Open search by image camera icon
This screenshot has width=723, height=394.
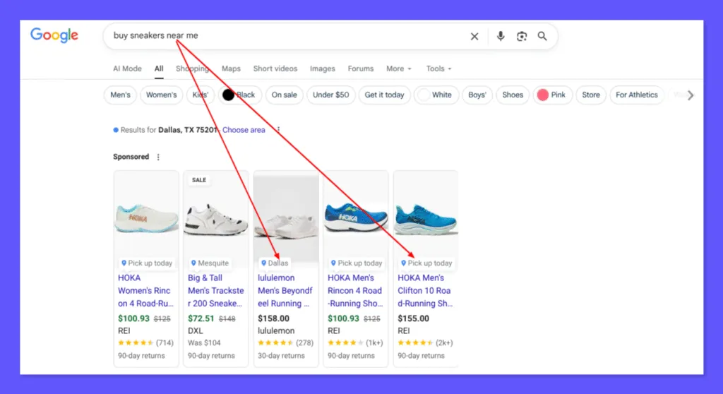[x=522, y=37]
